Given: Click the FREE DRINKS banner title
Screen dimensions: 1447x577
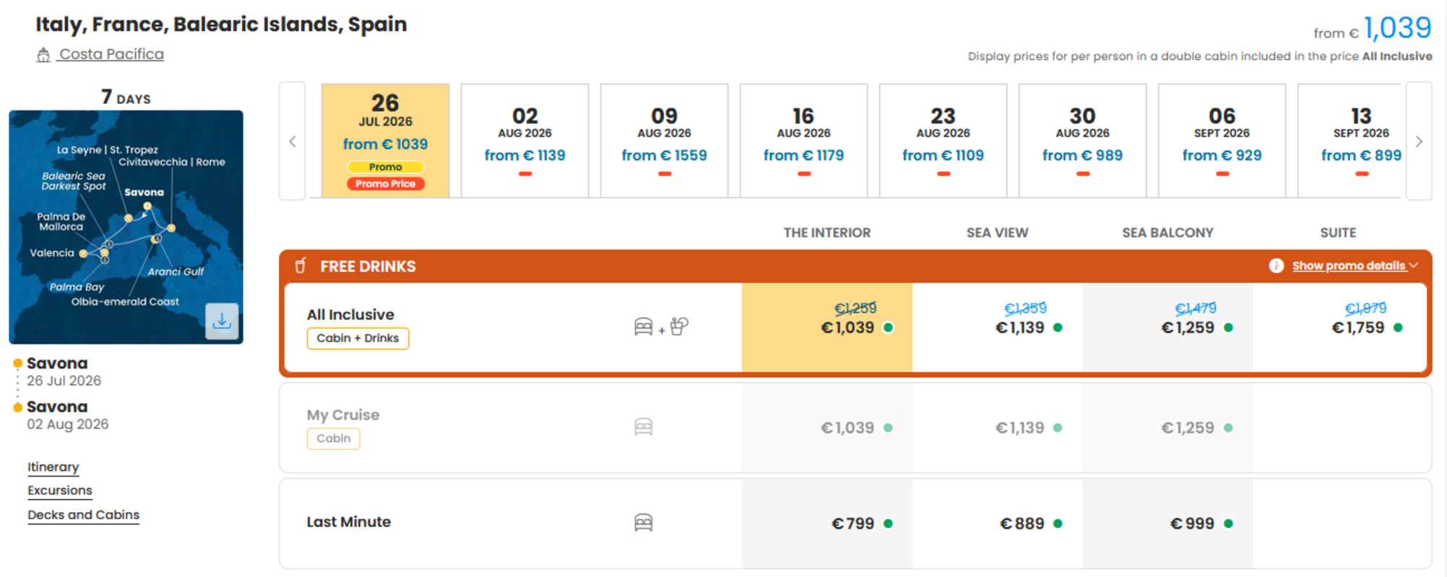Looking at the screenshot, I should (368, 267).
